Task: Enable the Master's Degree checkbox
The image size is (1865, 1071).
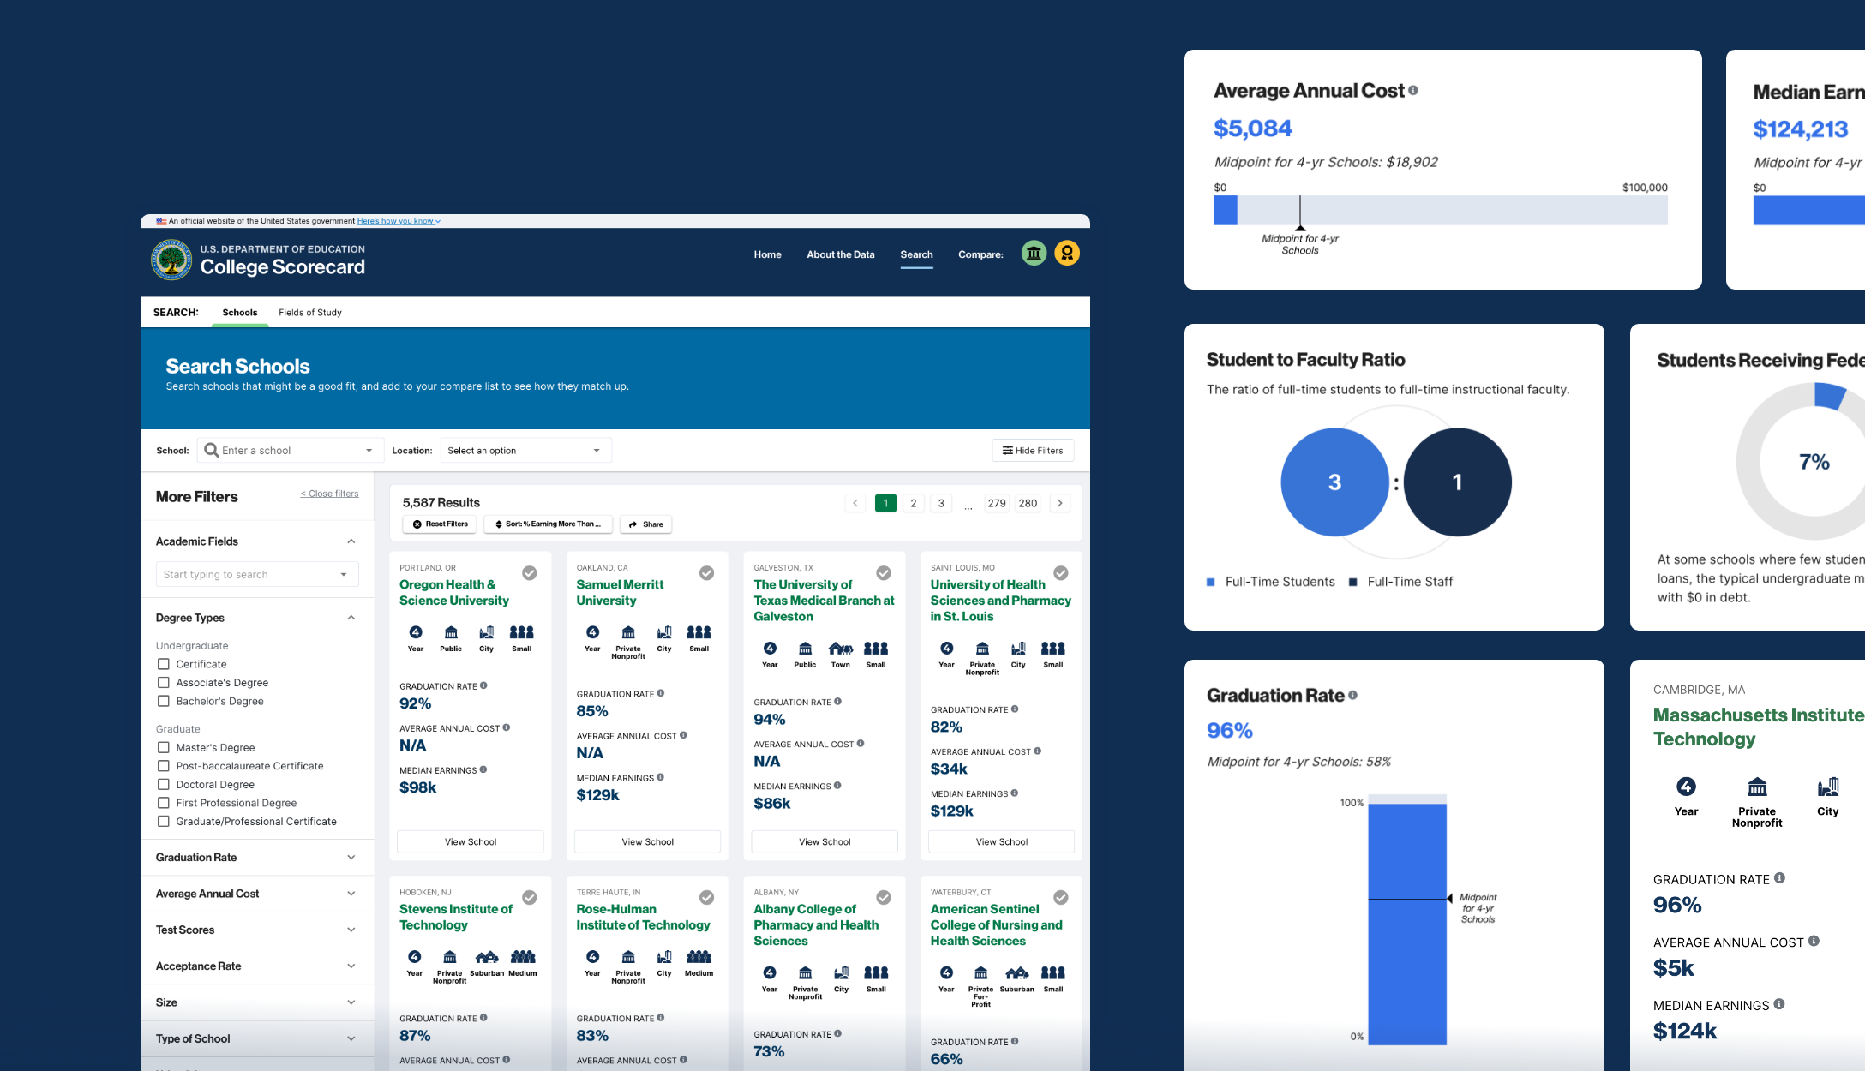Action: [163, 745]
